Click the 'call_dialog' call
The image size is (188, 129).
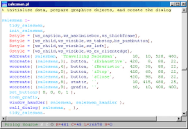(x=23, y=108)
